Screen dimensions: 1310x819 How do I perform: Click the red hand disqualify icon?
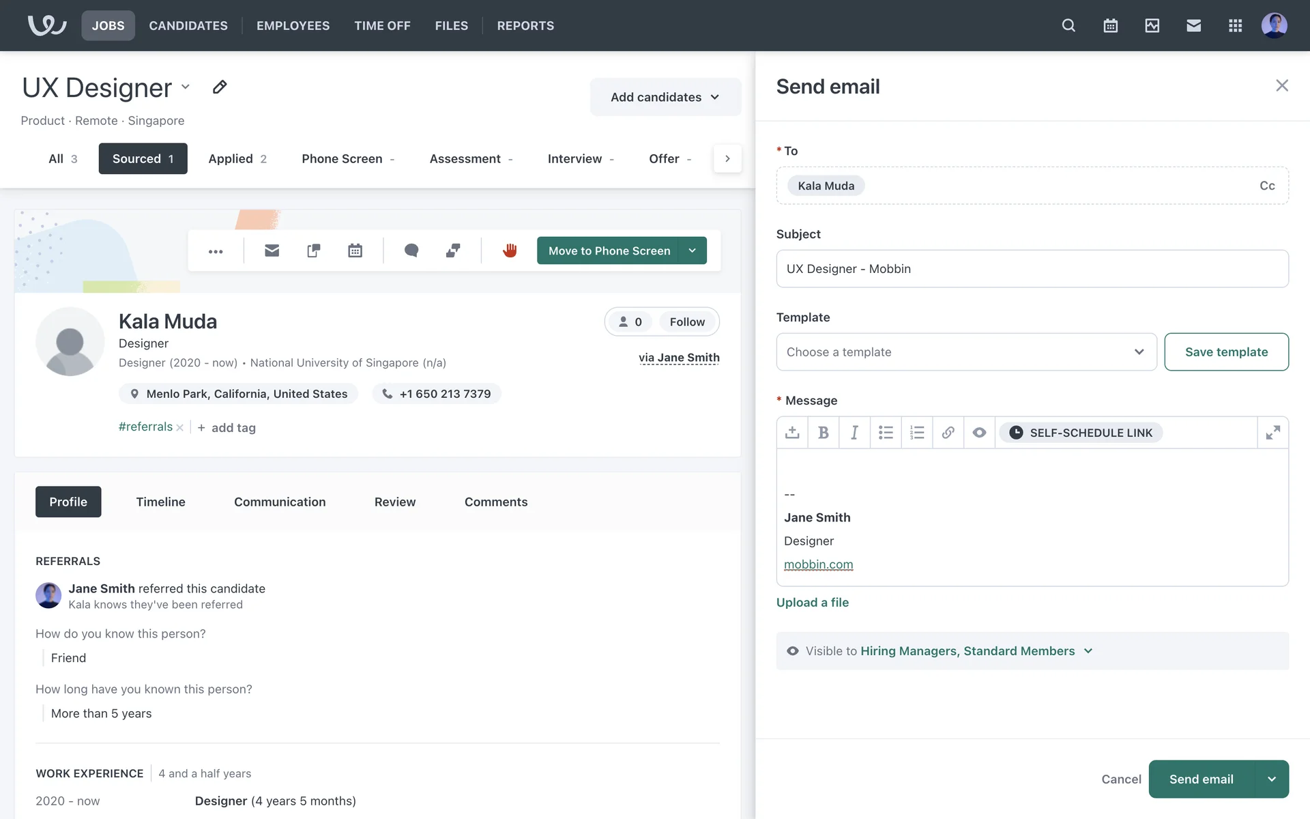pos(510,250)
